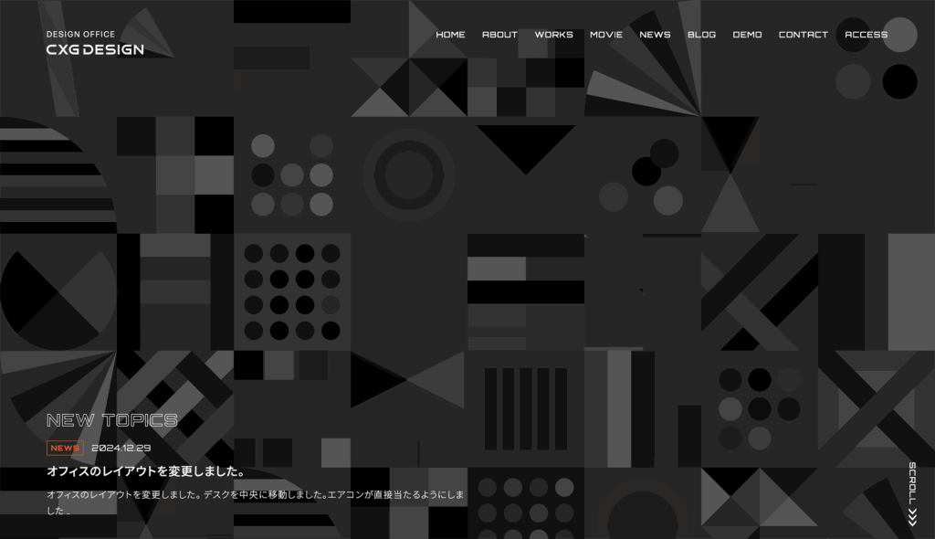Click the DEMO navigation link

(x=747, y=35)
